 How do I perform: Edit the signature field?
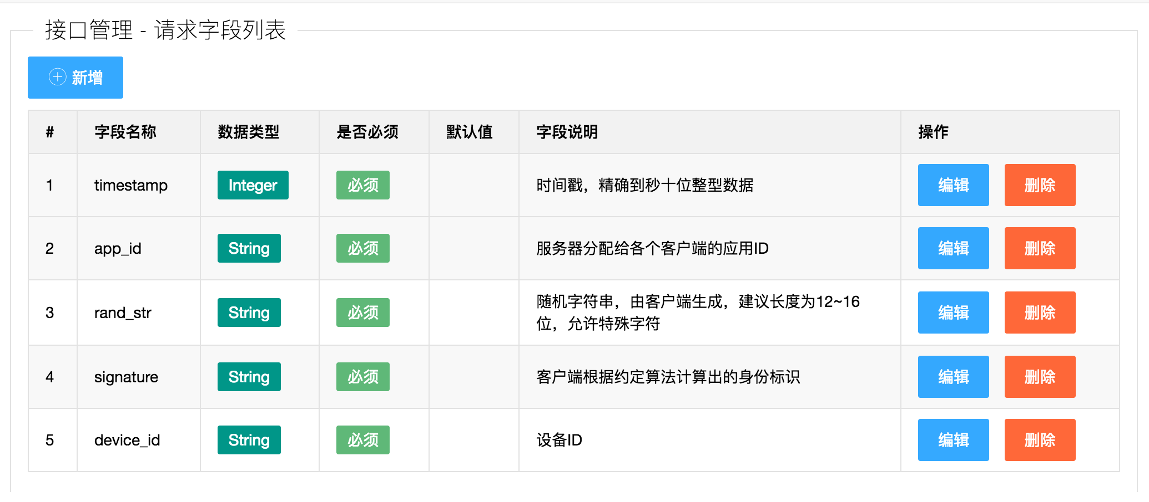953,376
